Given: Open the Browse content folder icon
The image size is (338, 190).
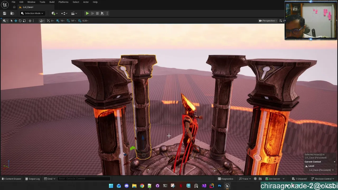Looking at the screenshot, I should [12, 13].
